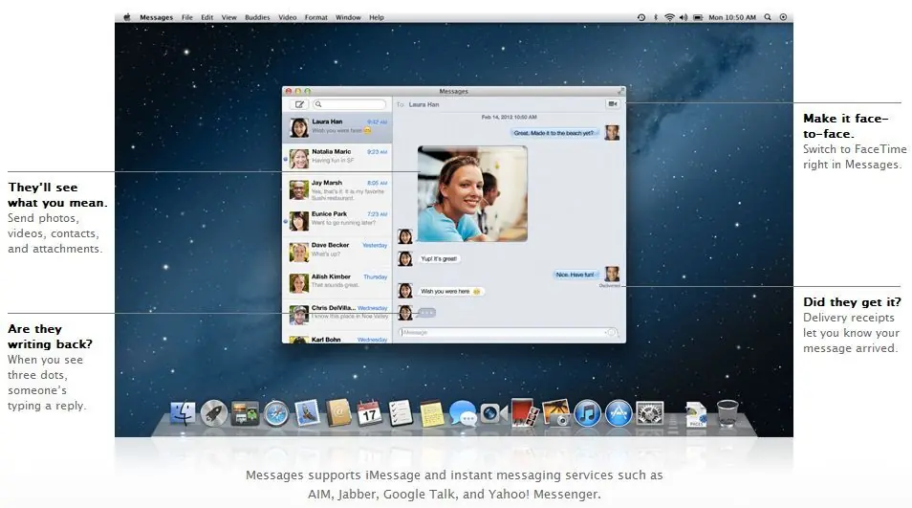The width and height of the screenshot is (912, 508).
Task: Open the Chris DeVilla conversation
Action: 337,314
